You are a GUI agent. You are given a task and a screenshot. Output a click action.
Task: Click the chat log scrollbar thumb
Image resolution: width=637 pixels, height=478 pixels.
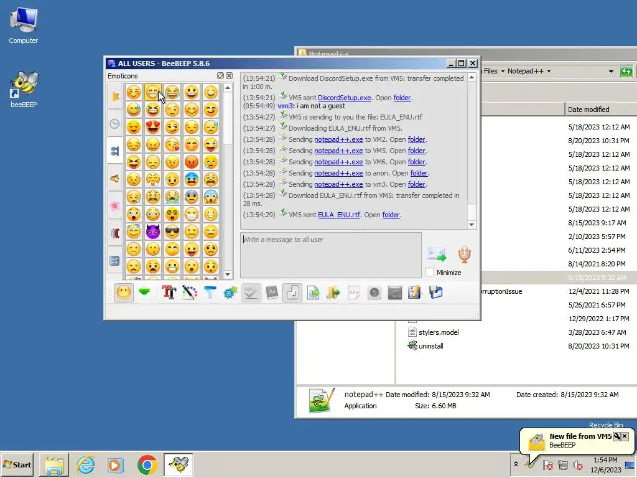pos(472,212)
